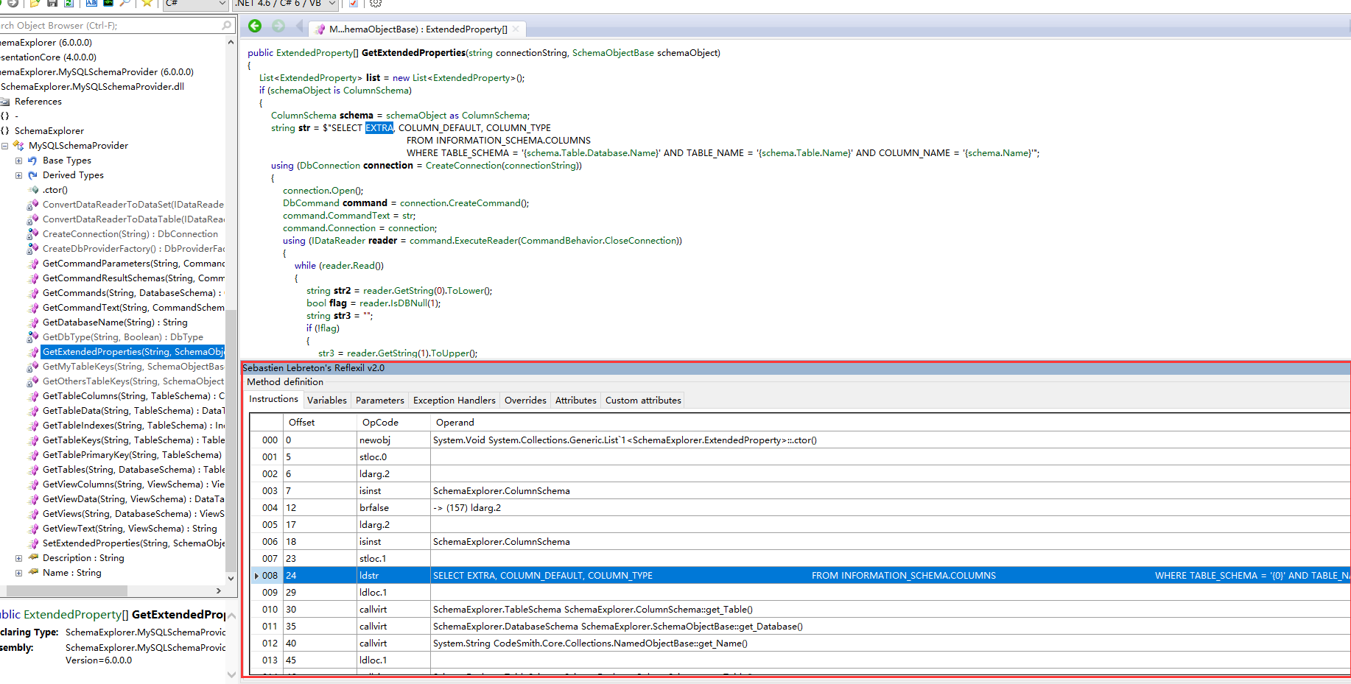1351x684 pixels.
Task: Open the Exception Handlers tab
Action: (x=454, y=401)
